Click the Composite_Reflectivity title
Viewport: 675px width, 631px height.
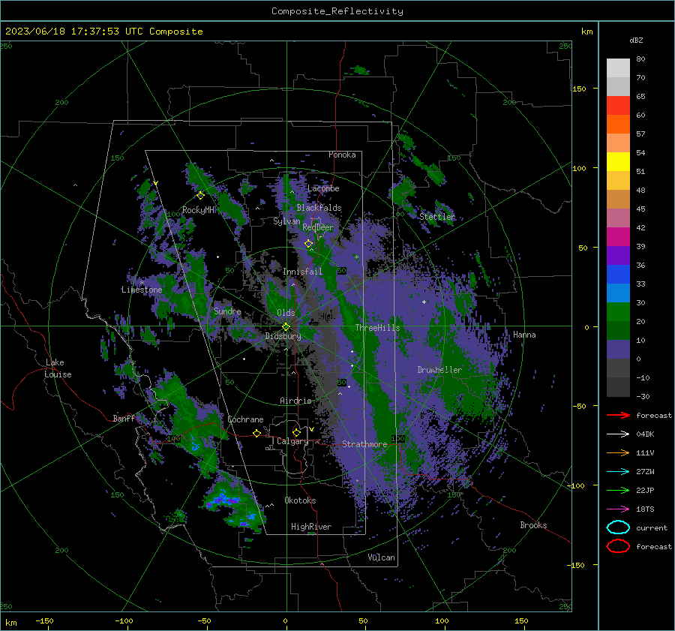point(337,11)
